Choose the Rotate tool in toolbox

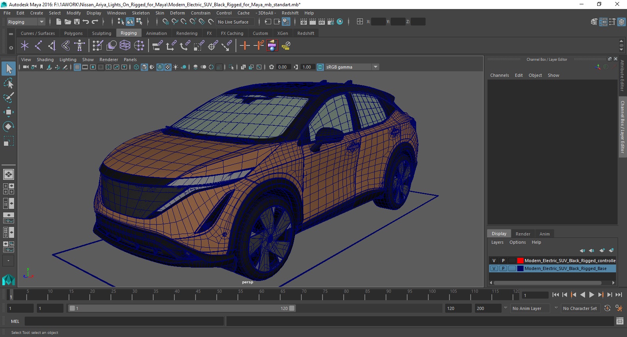[x=8, y=126]
